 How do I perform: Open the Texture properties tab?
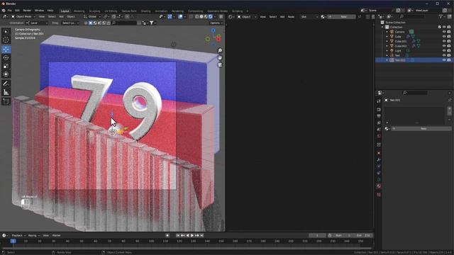379,195
